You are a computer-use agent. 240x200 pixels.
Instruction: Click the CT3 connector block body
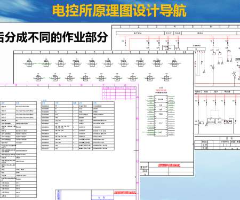click(161, 116)
